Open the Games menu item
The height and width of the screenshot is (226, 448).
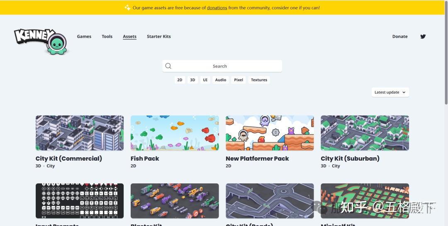click(x=84, y=36)
